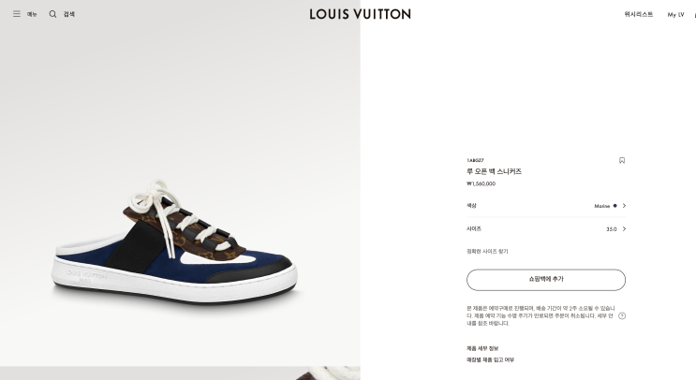The height and width of the screenshot is (380, 696).
Task: Open My LV account menu
Action: pyautogui.click(x=675, y=14)
